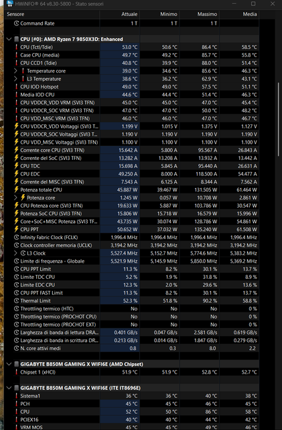
Task: Select the CPU VDD_MISC VRM (SVI3 TFN) row
Action: pos(131,118)
